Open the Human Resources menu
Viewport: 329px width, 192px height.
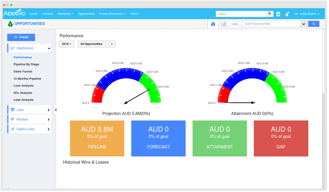pos(112,13)
